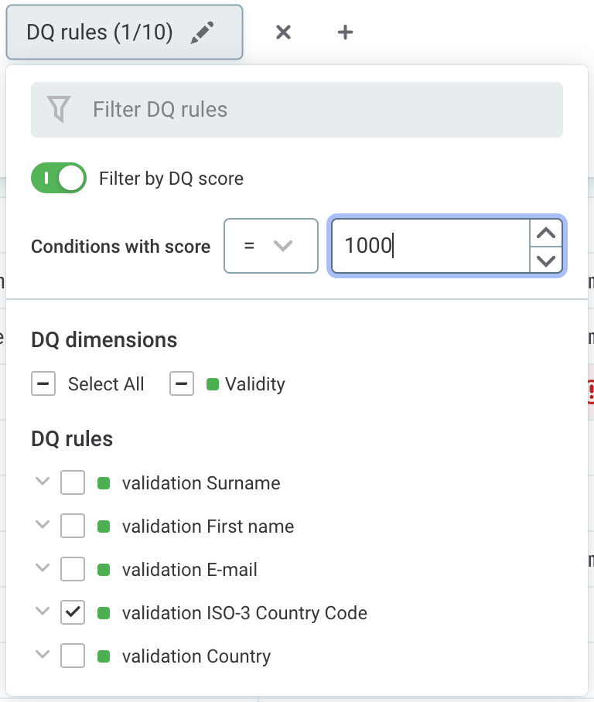The image size is (594, 702).
Task: Open the score comparison operator dropdown
Action: [x=270, y=246]
